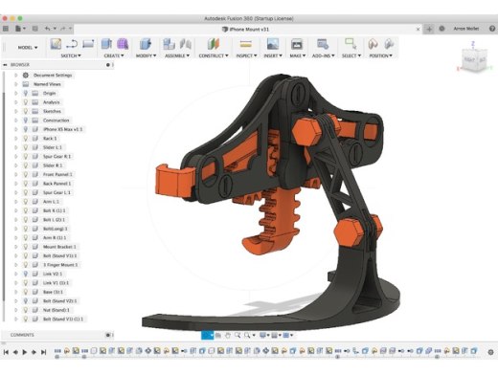Click the Extrude icon in Create group
This screenshot has height=374, width=498.
pyautogui.click(x=106, y=44)
